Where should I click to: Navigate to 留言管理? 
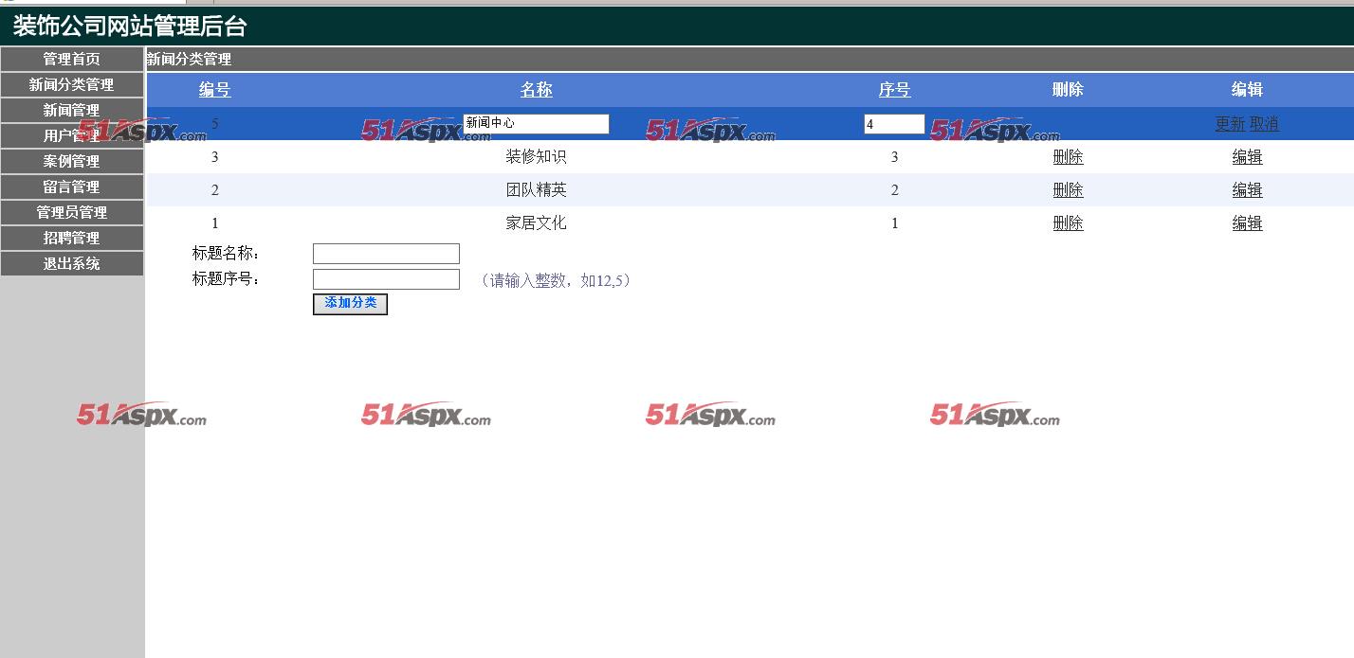(x=71, y=187)
